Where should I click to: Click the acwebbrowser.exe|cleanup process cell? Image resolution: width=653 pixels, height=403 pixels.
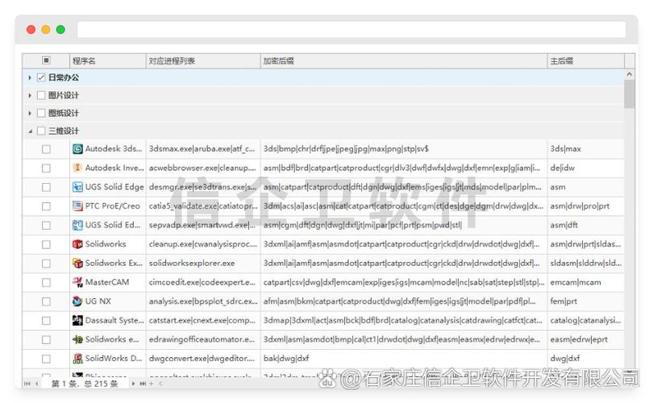click(203, 168)
